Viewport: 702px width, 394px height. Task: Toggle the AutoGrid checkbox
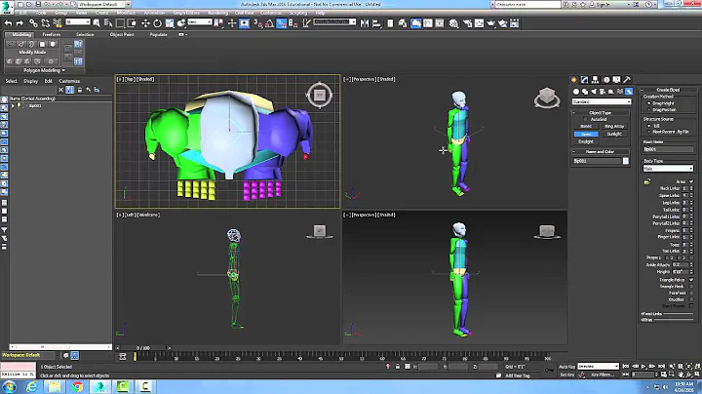(585, 120)
